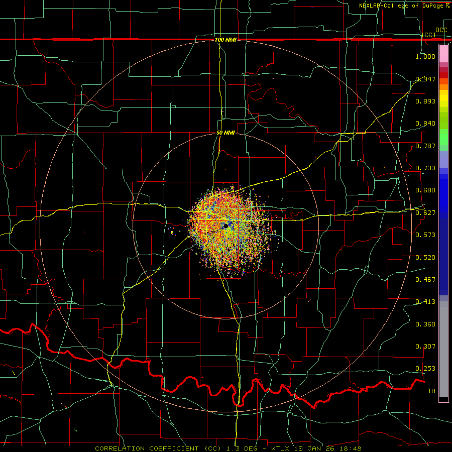Select the 0.307 legend value
This screenshot has width=452, height=452.
[x=425, y=347]
